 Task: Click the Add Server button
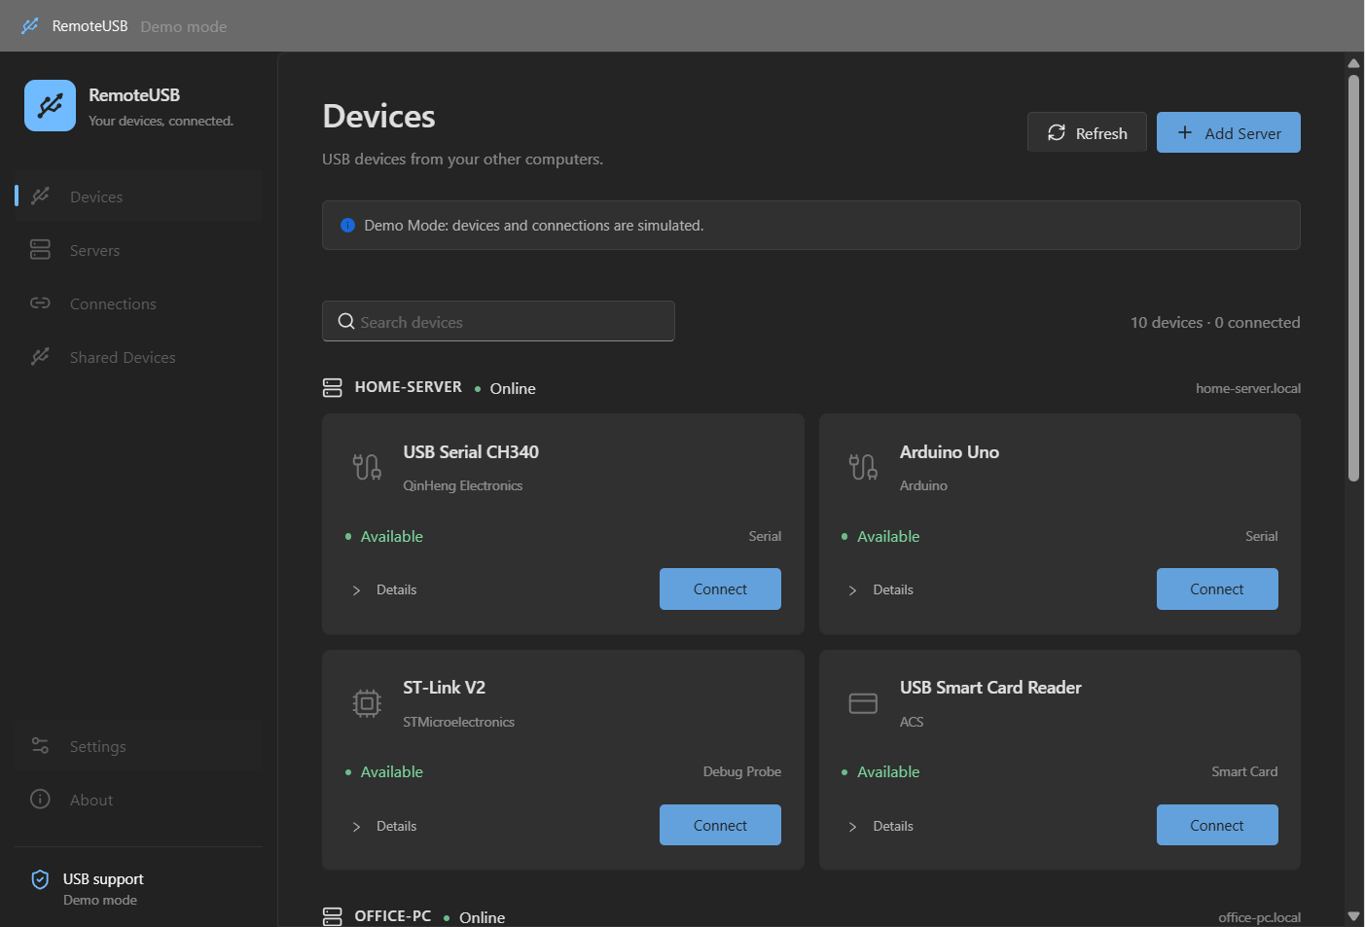1229,132
